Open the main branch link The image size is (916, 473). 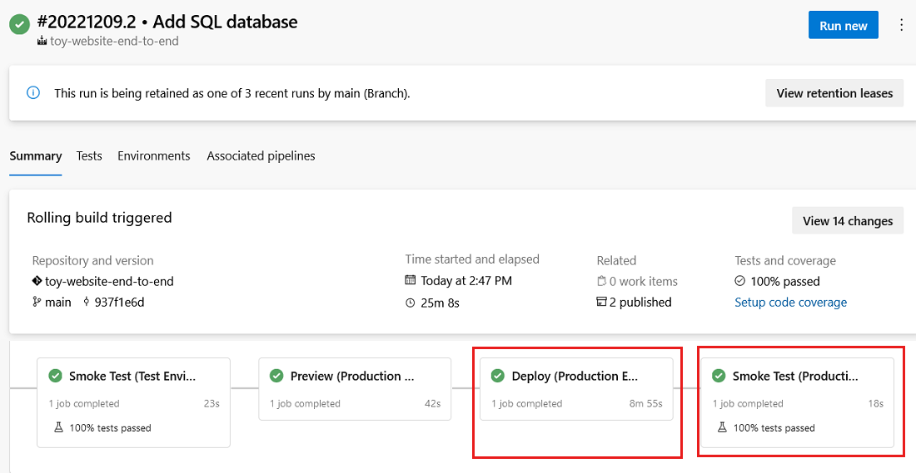coord(57,302)
